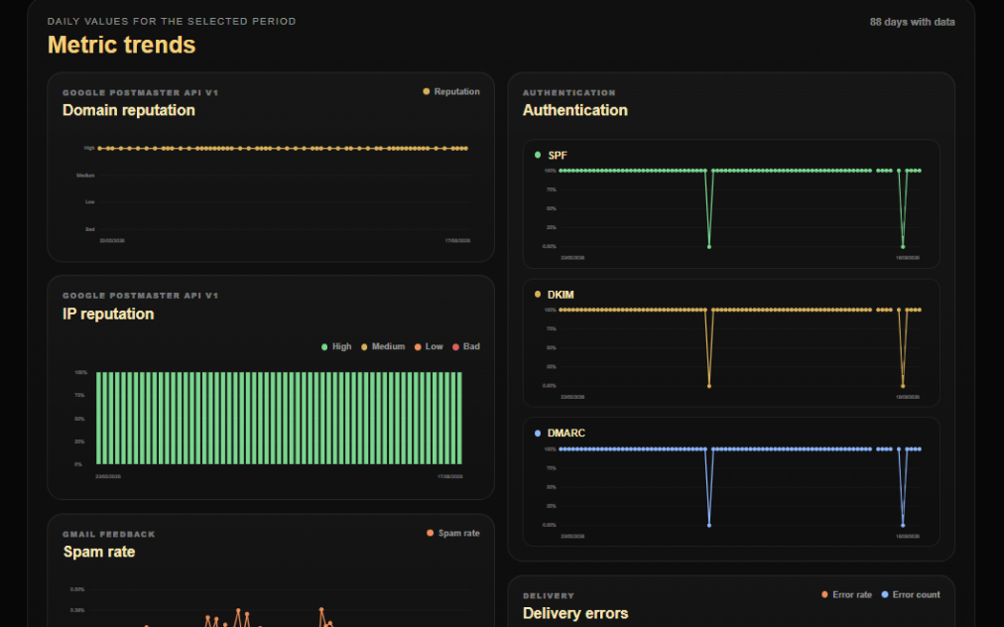Click the red Bad legend dot
Screen dimensions: 1004x627
coord(456,347)
